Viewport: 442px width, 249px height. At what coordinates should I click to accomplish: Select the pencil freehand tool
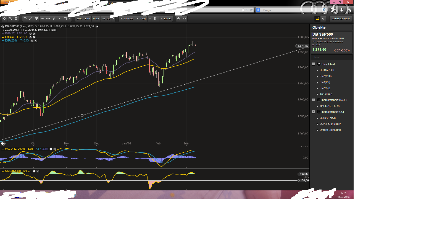point(54,19)
